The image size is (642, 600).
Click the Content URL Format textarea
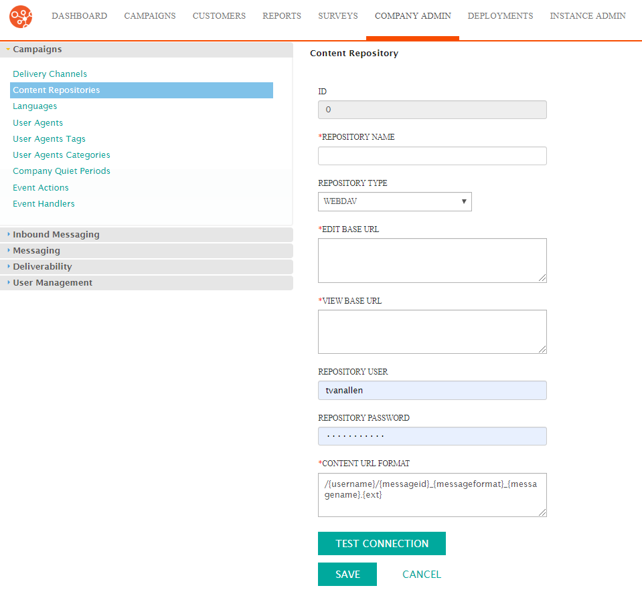(432, 495)
